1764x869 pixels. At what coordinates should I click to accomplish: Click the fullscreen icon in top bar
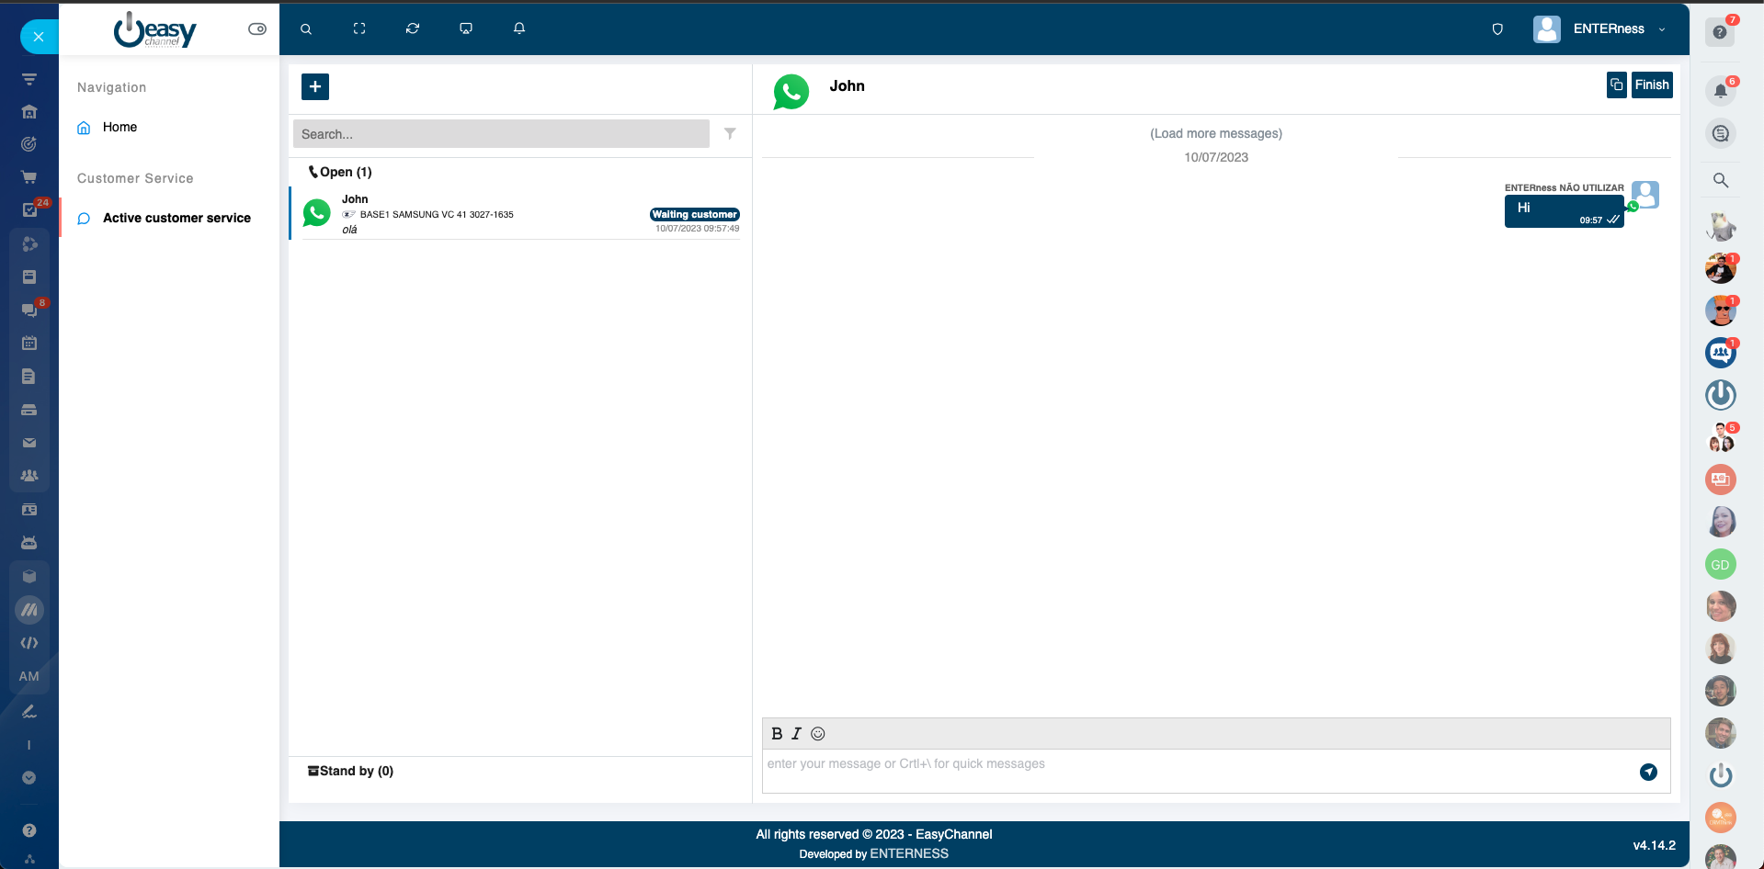tap(359, 28)
